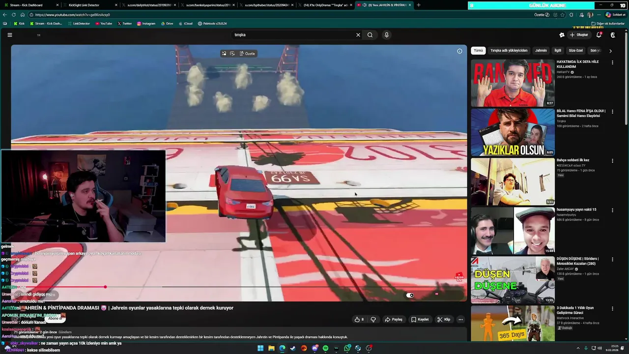629x354 pixels.
Task: Reload the page with refresh icon
Action: pos(14,15)
